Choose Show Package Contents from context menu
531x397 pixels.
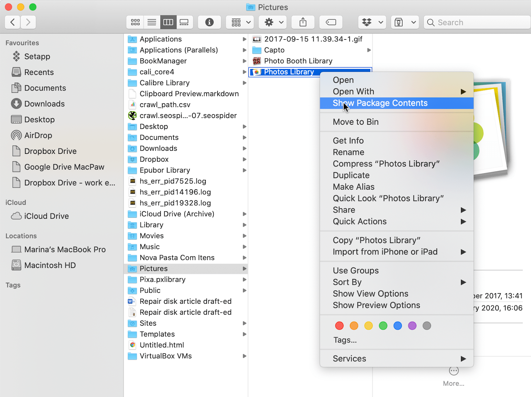(x=380, y=103)
